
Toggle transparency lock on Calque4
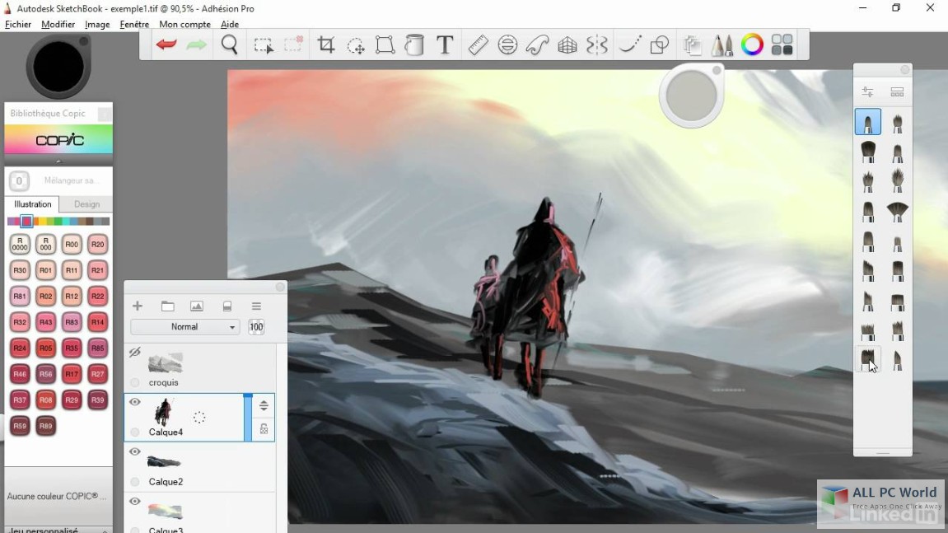pos(264,429)
